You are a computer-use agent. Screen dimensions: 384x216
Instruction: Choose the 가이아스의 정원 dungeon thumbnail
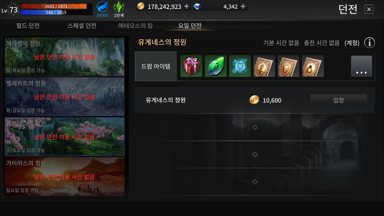click(x=65, y=176)
